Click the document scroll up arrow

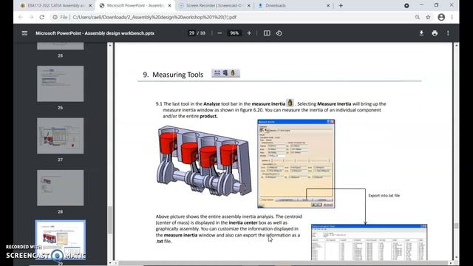456,45
